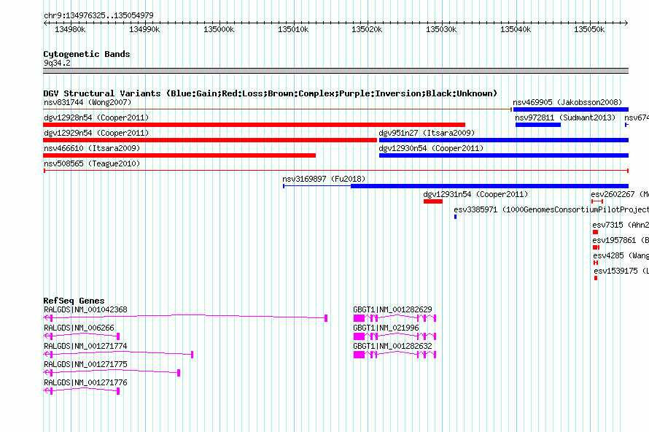Viewport: 649px width, 432px height.
Task: Open the GBGT1|NM_021996 gene label
Action: [x=386, y=328]
